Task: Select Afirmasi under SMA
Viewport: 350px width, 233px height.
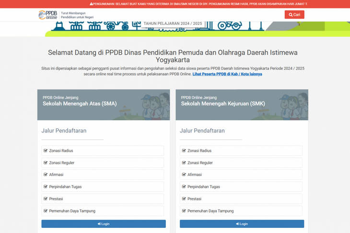Action: (x=103, y=175)
